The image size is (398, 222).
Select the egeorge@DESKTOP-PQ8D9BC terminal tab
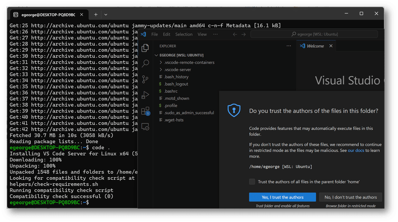[48, 15]
